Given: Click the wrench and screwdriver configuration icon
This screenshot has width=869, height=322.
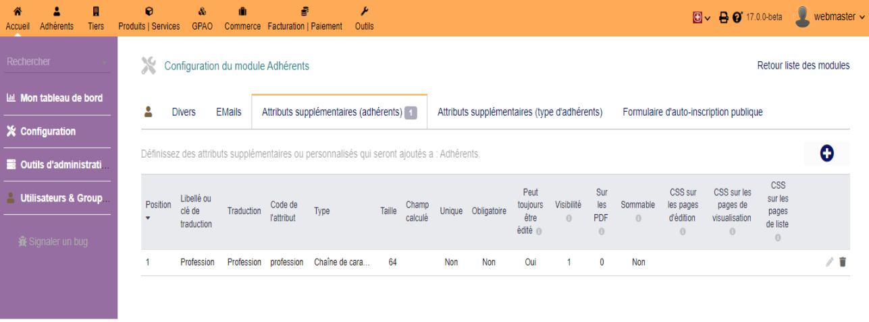Looking at the screenshot, I should tap(149, 66).
